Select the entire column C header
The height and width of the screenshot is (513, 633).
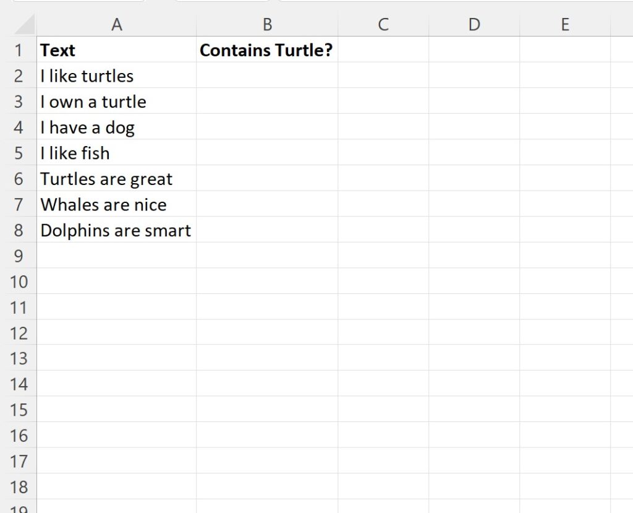[x=383, y=25]
